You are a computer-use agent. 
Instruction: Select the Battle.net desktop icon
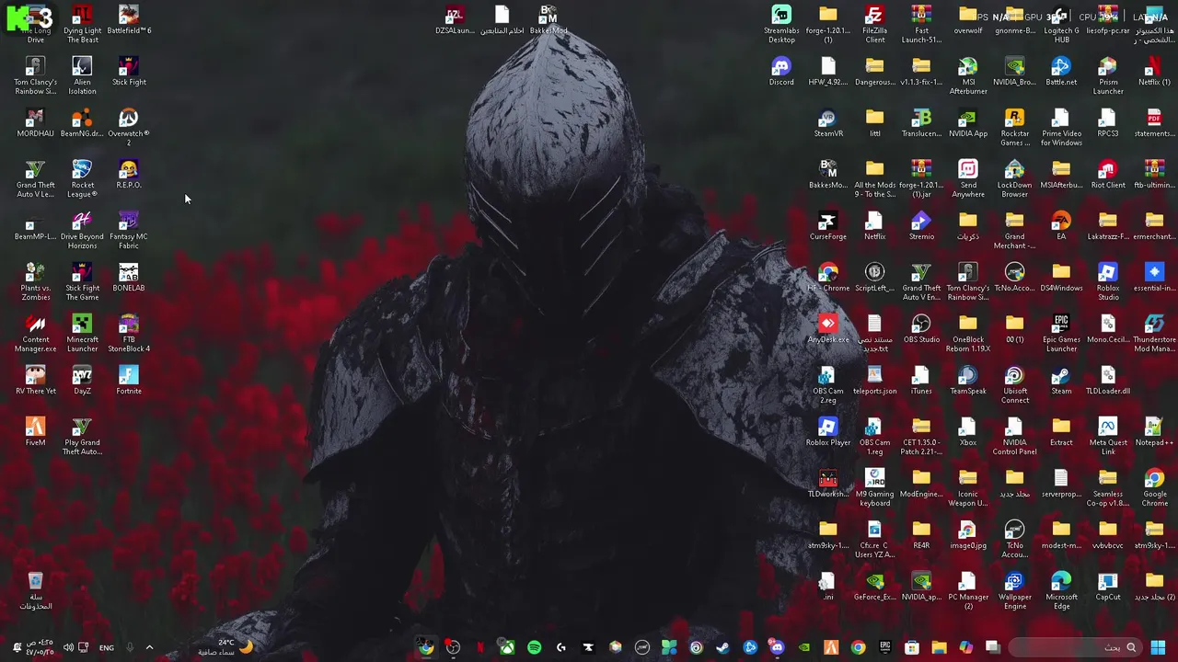pos(1061,73)
